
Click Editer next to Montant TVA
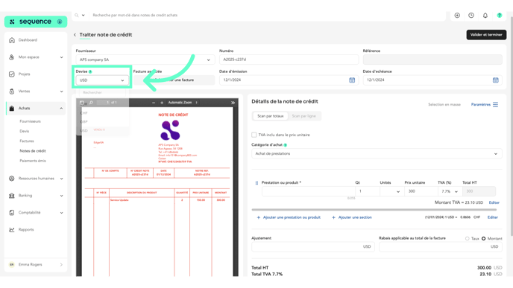click(x=494, y=202)
